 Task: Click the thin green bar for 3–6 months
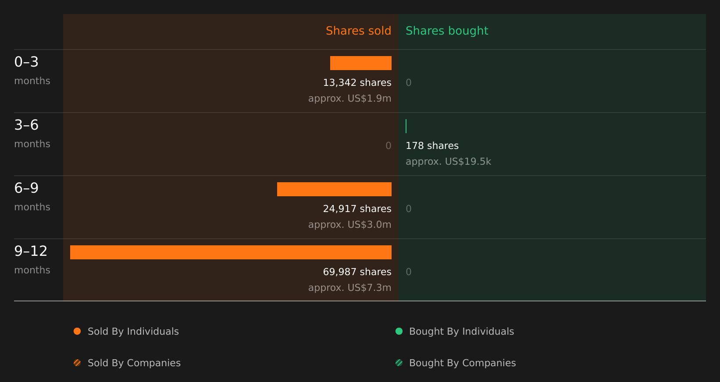(x=406, y=126)
